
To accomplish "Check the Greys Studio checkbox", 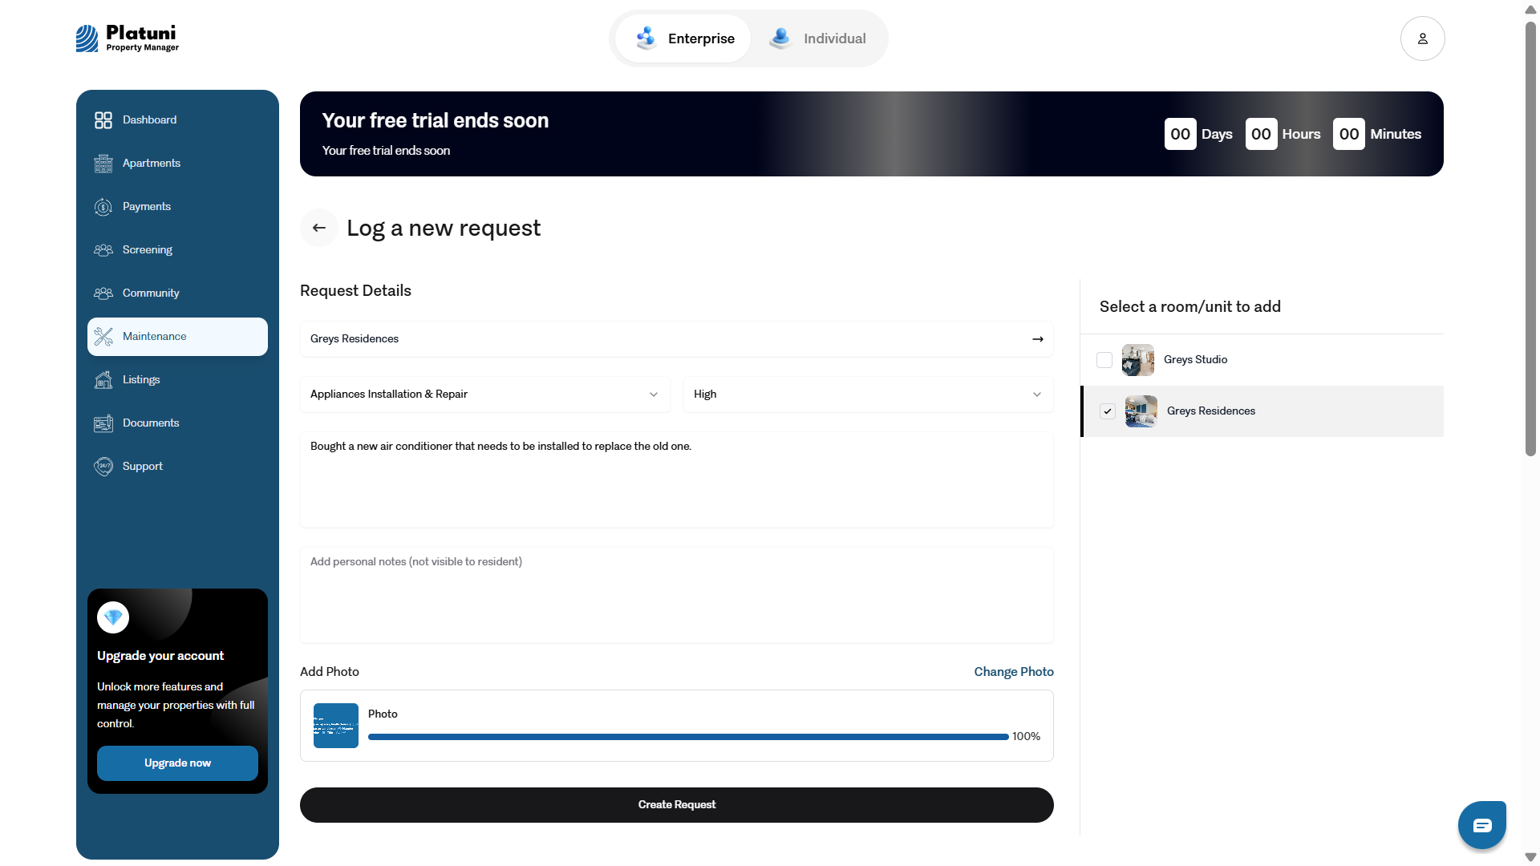I will [1104, 360].
